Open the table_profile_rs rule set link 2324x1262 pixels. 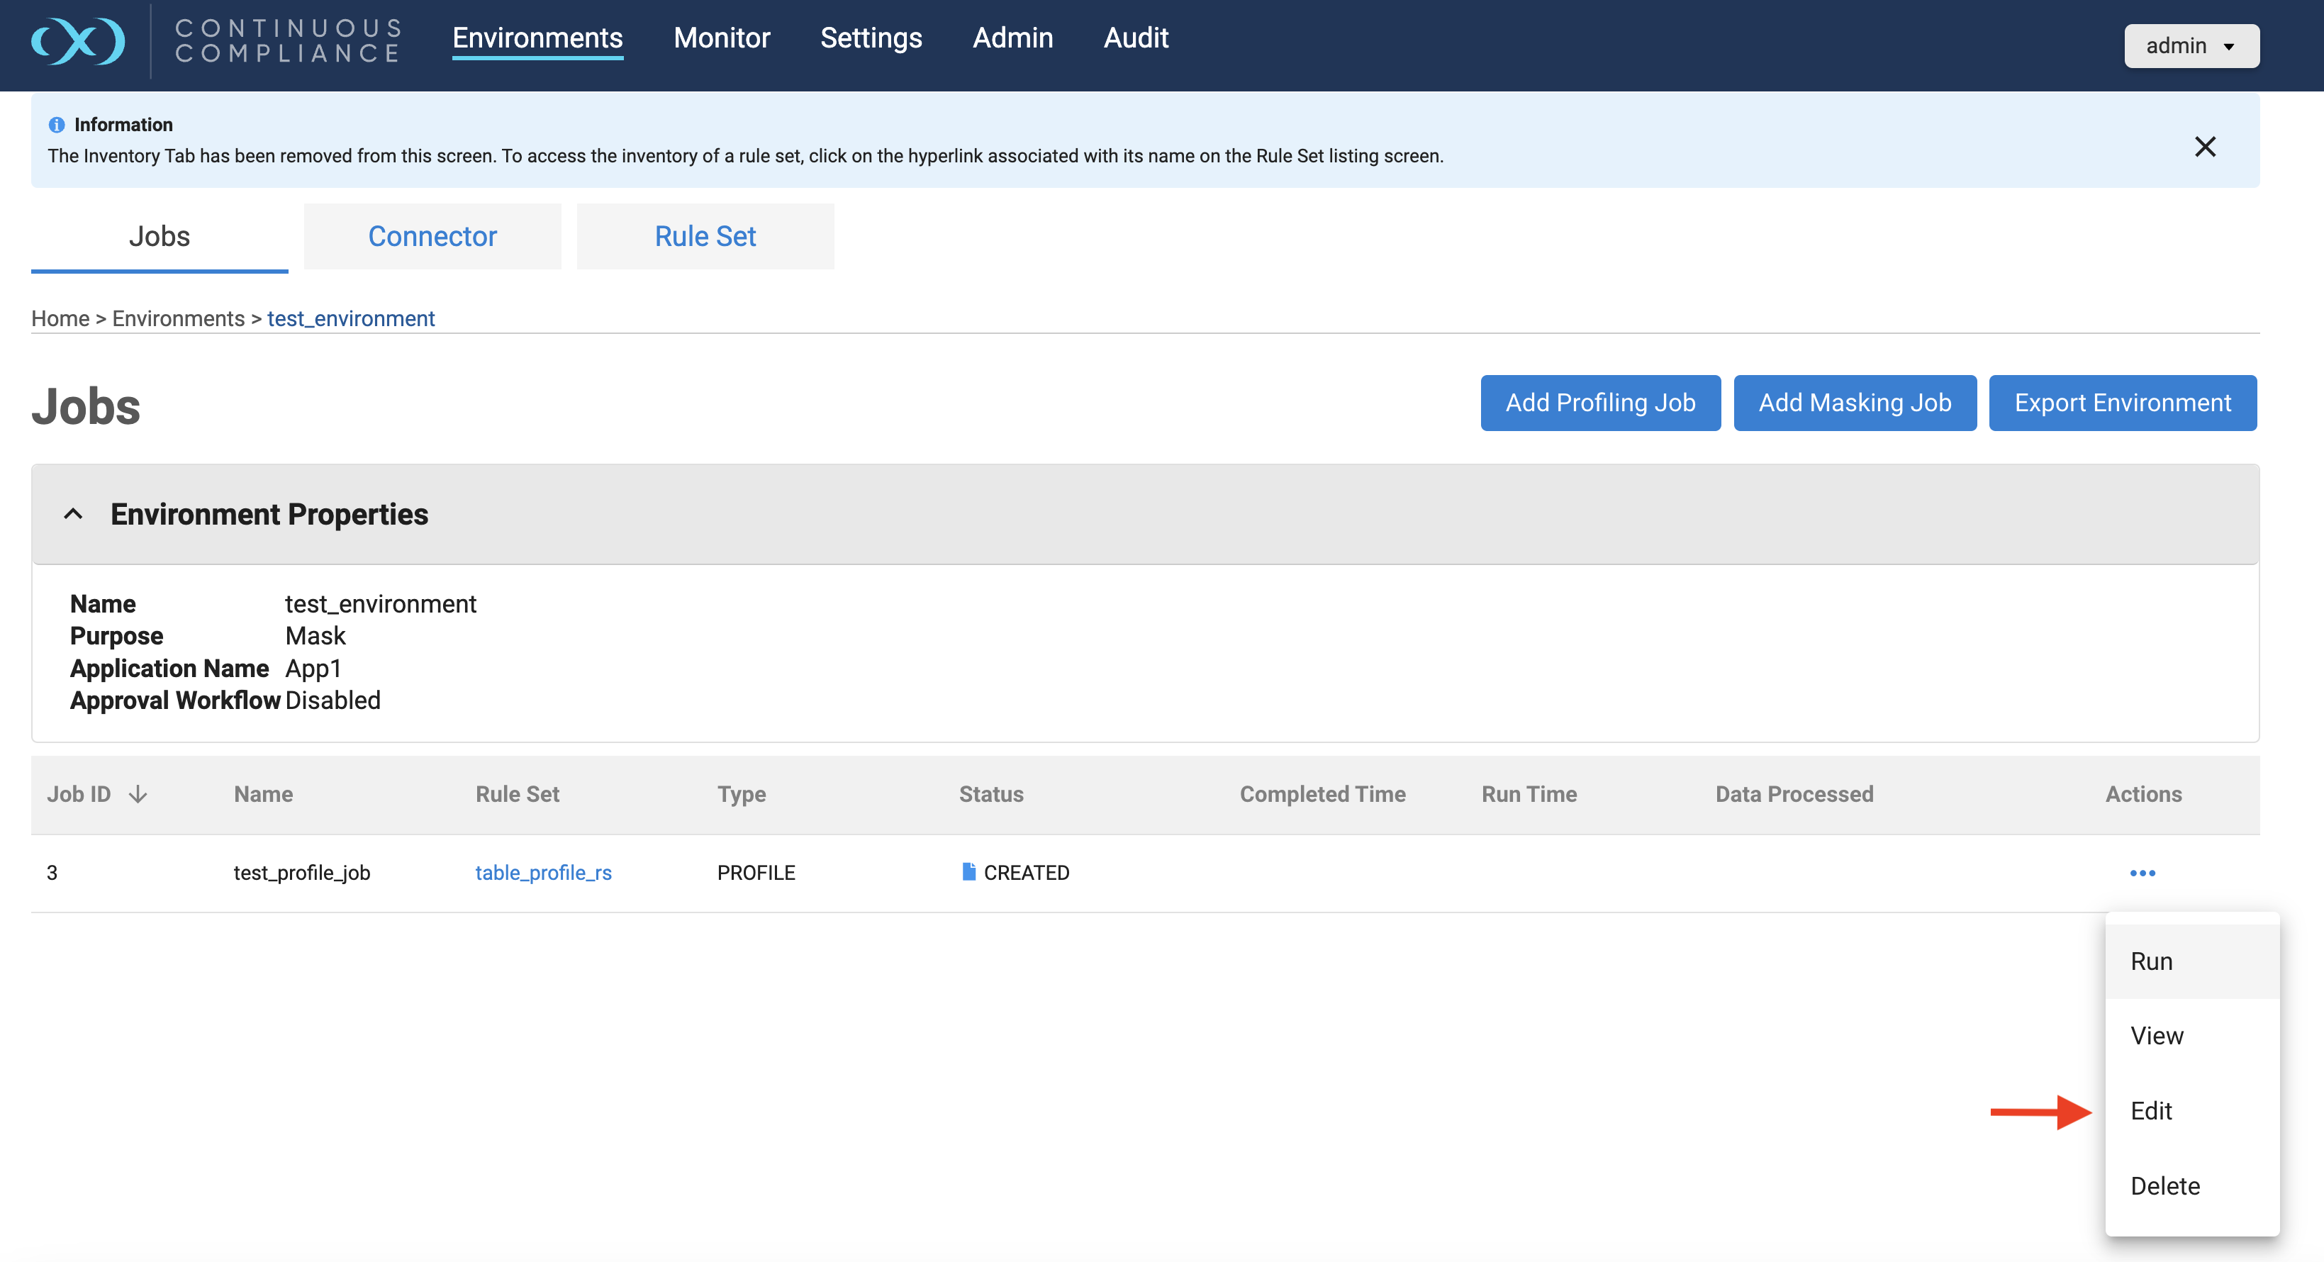coord(543,872)
